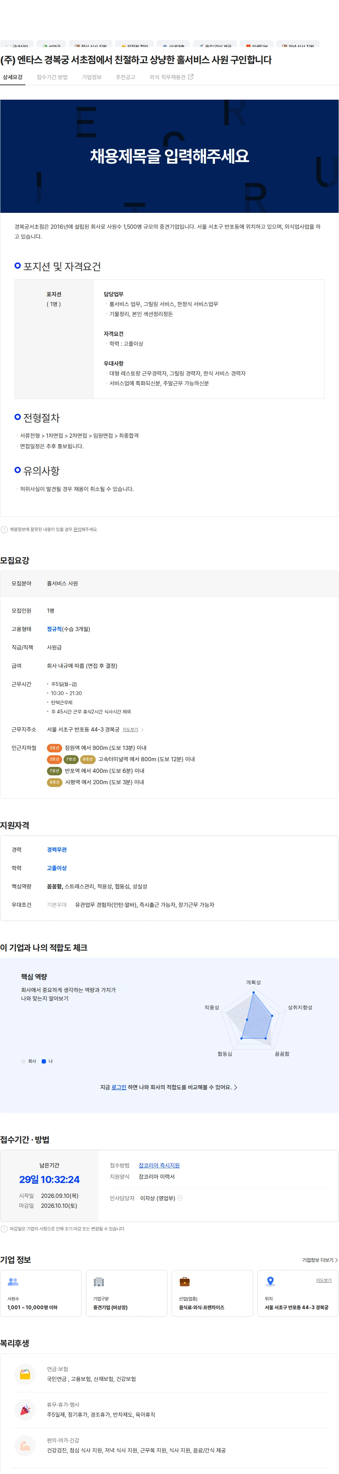Click the 성취지향성 label on radar chart
This screenshot has width=339, height=1474.
click(300, 1008)
